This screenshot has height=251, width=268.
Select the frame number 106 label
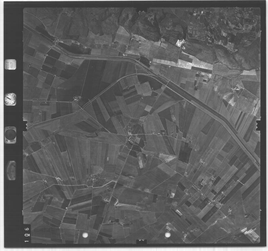27,233
